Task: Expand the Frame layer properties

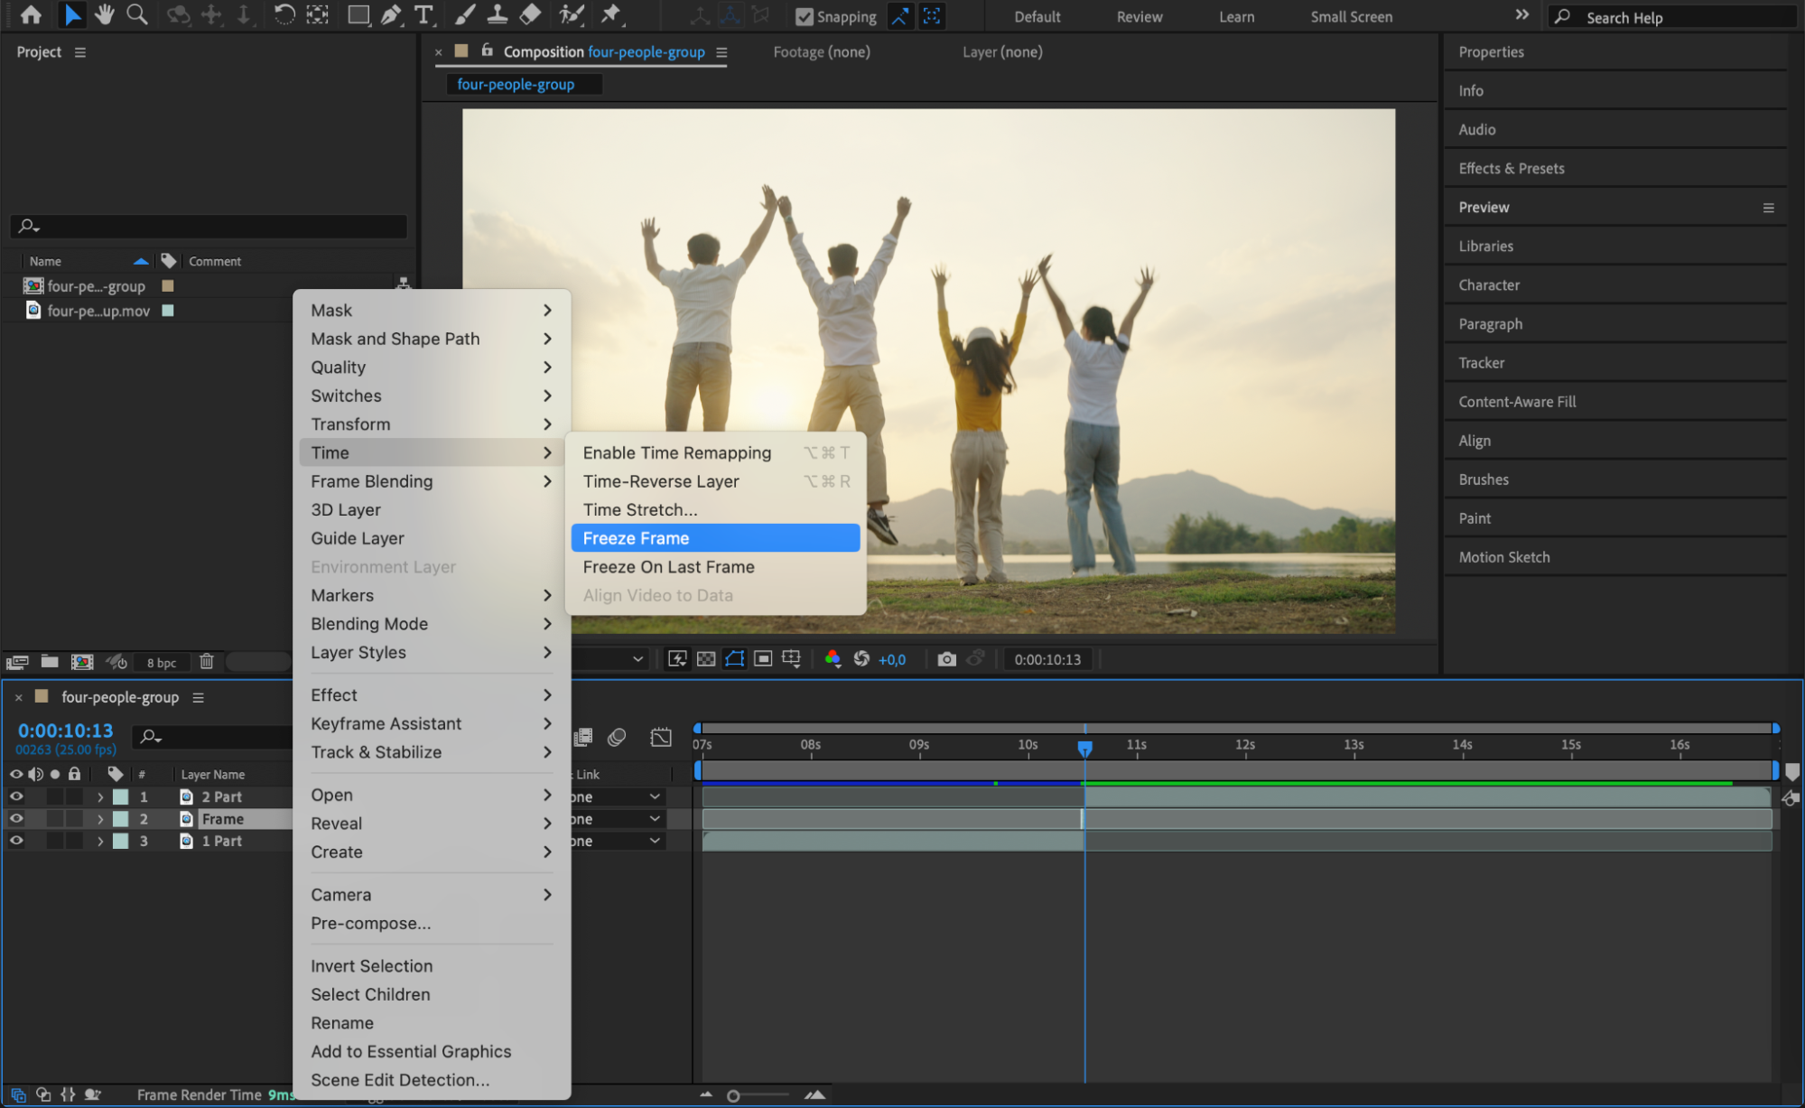Action: coord(100,819)
